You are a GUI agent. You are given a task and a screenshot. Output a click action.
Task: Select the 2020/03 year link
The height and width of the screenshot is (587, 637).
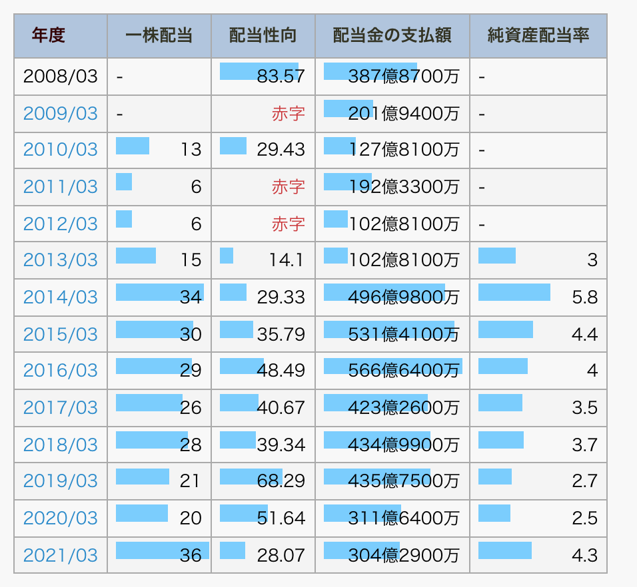[60, 518]
